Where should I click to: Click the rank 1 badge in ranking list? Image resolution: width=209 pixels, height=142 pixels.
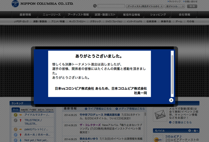16,115
